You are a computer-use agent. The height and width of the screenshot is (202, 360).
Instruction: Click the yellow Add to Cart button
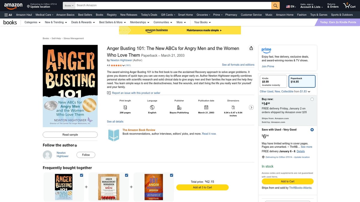(x=287, y=181)
